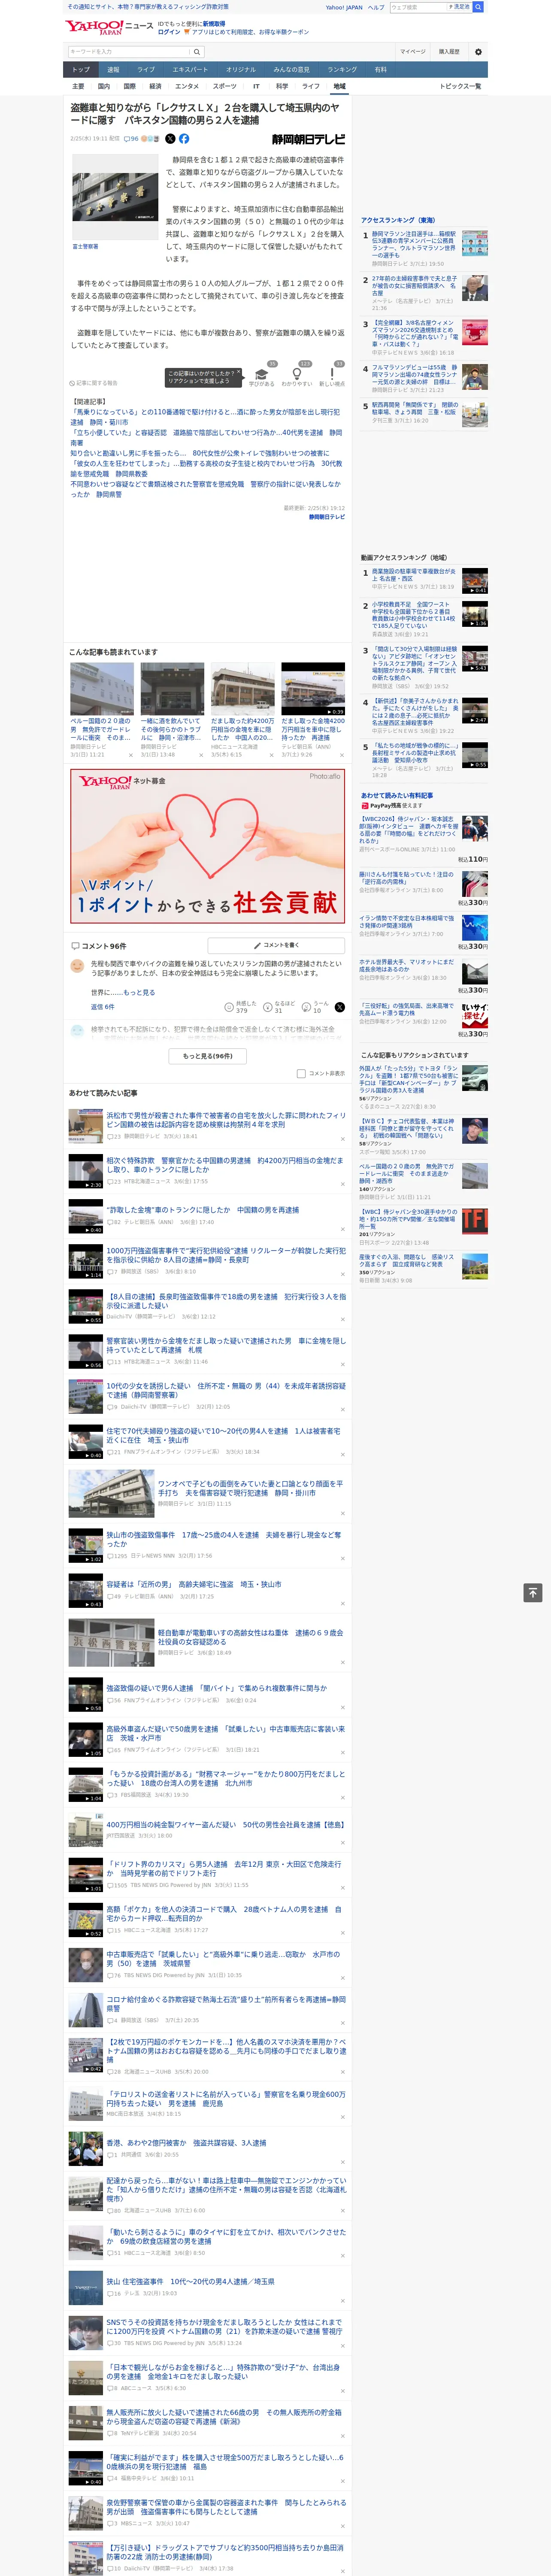The image size is (551, 2576).
Task: Click the ログイン link in header
Action: click(169, 32)
